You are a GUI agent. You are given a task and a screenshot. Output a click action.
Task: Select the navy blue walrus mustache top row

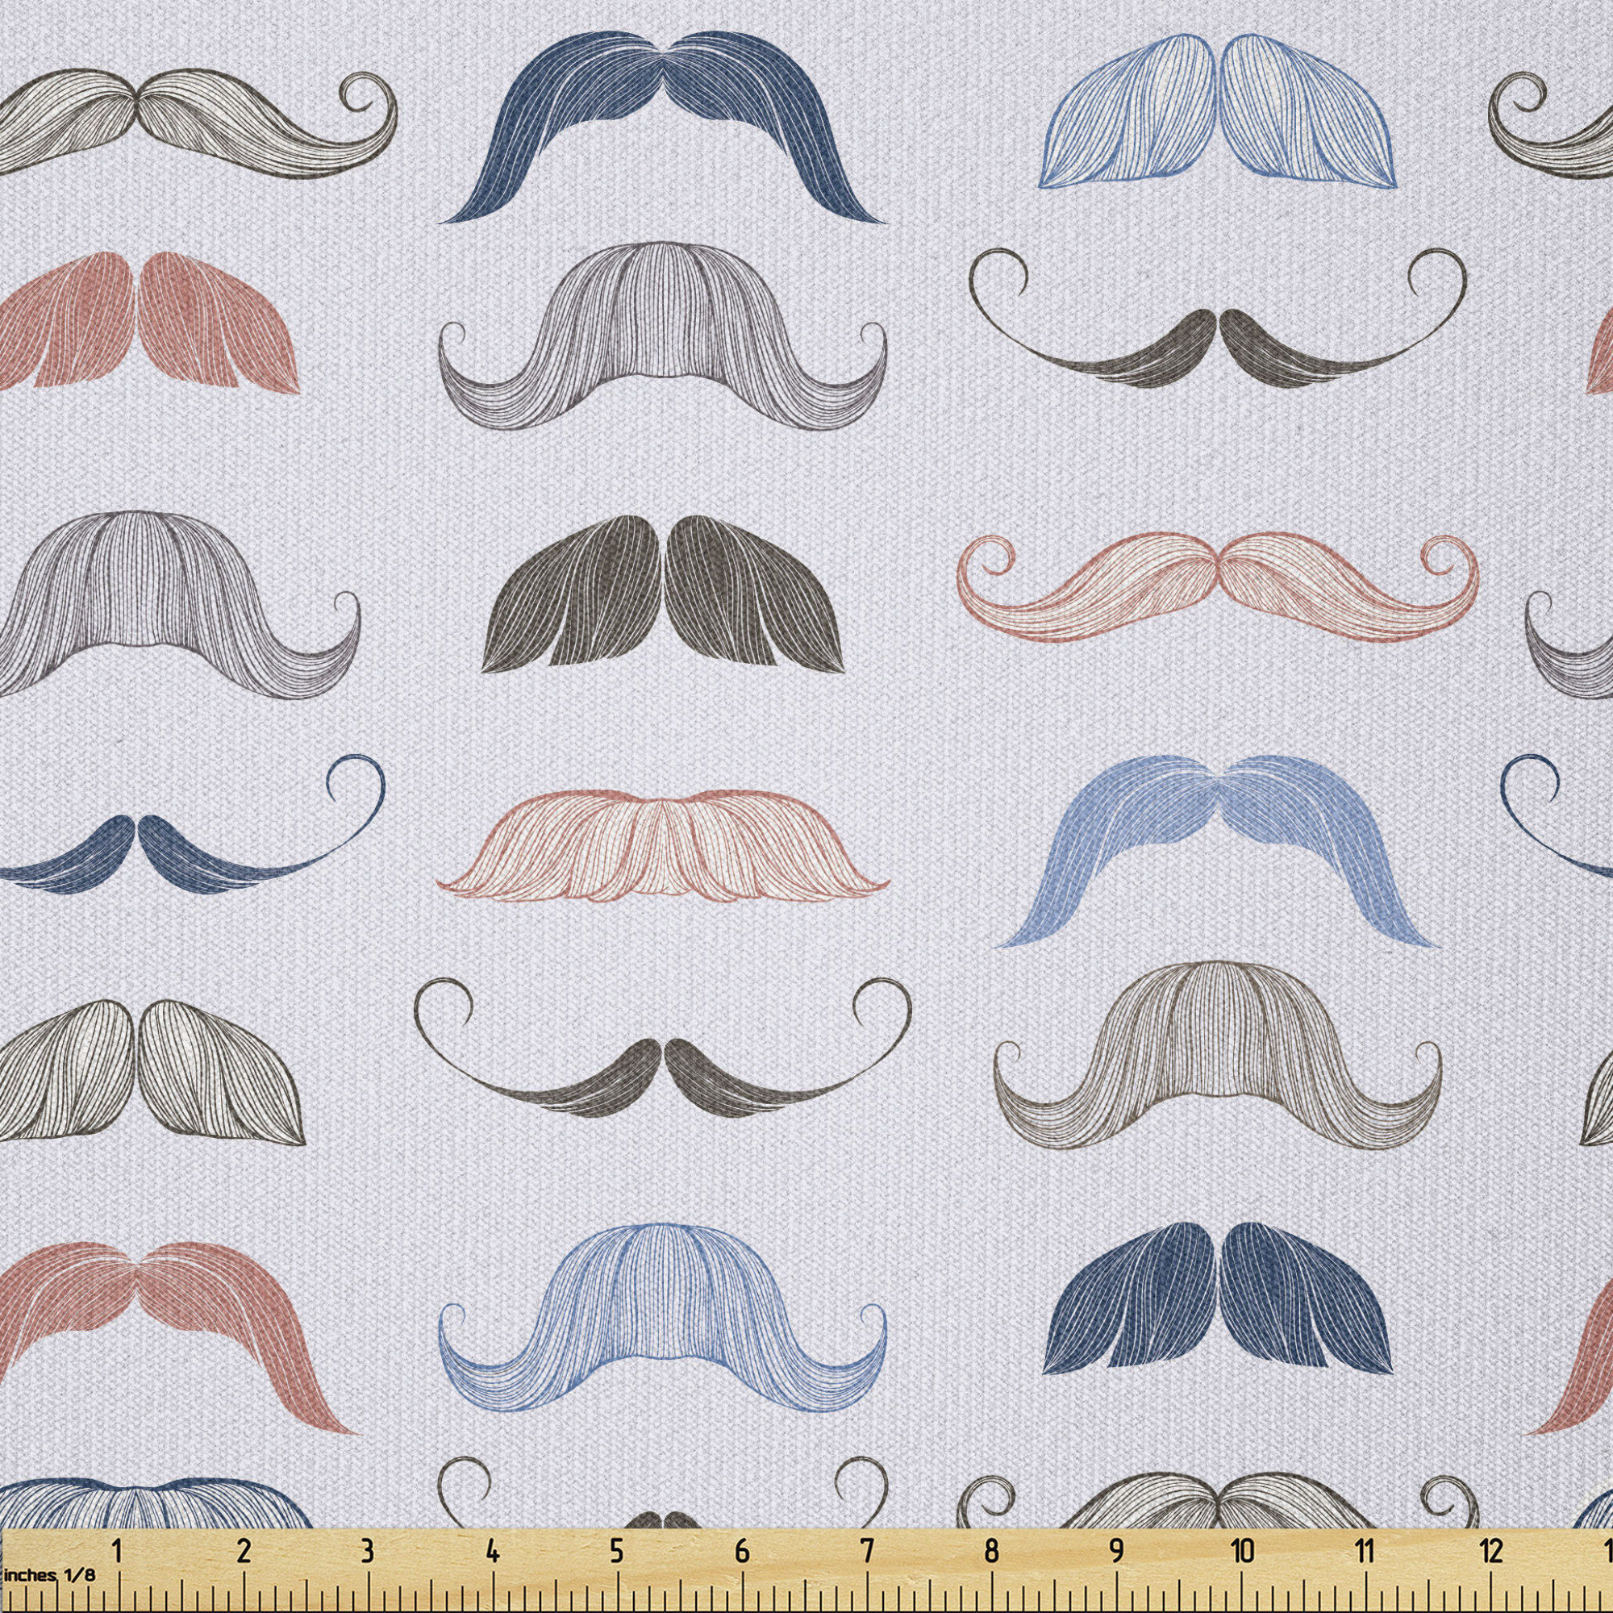668,125
